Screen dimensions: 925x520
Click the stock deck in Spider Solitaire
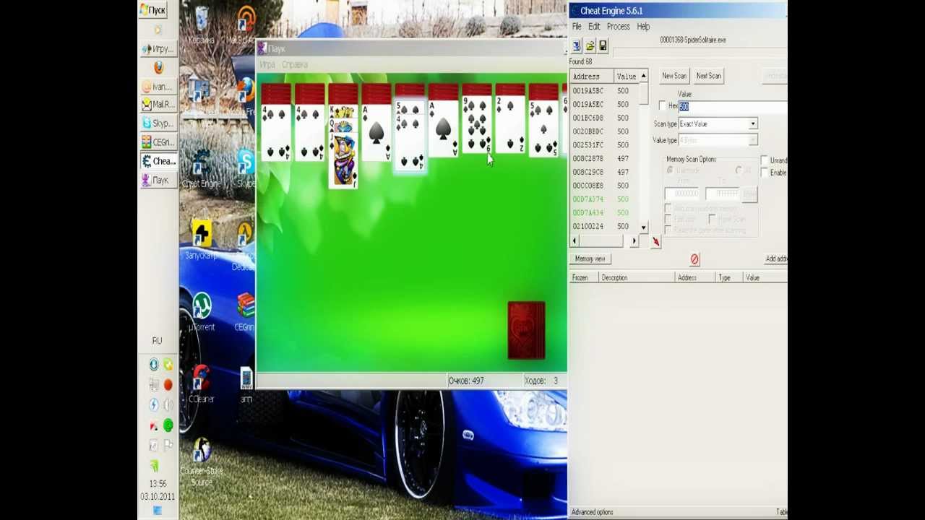click(x=526, y=330)
